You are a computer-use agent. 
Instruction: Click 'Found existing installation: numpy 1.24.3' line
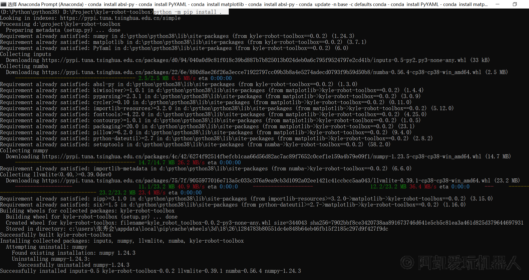pyautogui.click(x=74, y=253)
